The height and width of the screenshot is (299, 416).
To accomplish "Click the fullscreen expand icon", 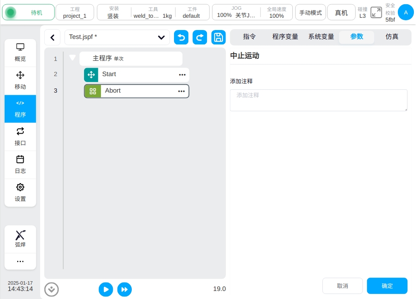I will 376,13.
